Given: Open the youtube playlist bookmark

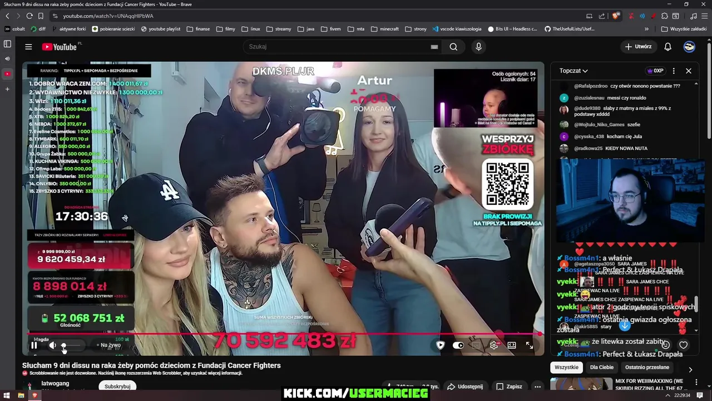Looking at the screenshot, I should [x=161, y=29].
